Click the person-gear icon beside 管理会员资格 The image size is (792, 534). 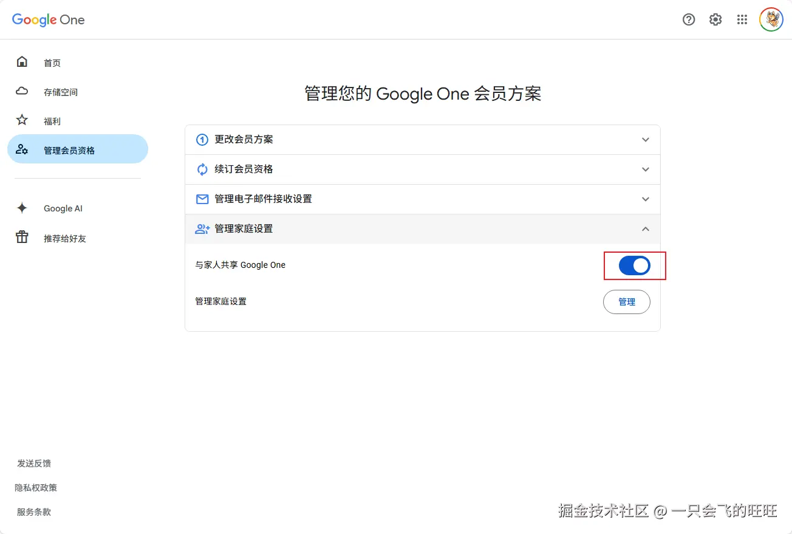tap(22, 149)
